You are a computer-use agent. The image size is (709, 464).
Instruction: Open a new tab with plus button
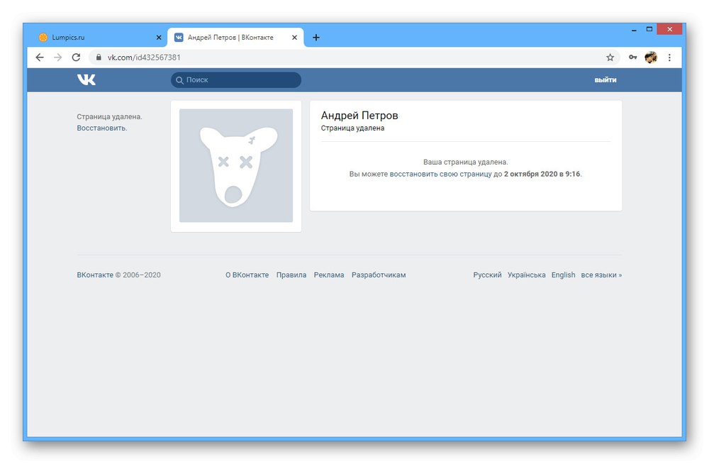point(316,38)
